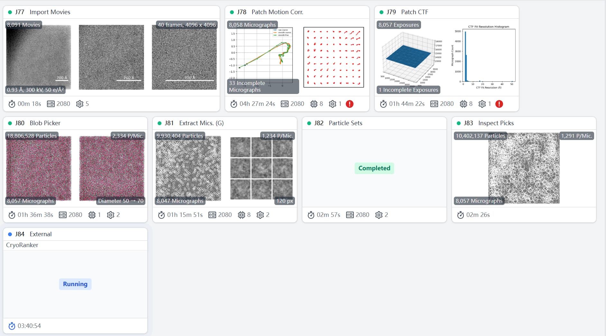Open the J83 Inspect Picks job title
Viewport: 606px width, 336px height.
coord(496,123)
